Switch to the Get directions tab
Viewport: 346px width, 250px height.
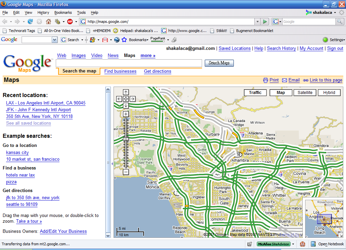point(157,71)
